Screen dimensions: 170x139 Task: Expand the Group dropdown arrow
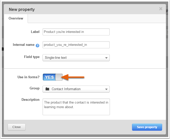(x=106, y=89)
